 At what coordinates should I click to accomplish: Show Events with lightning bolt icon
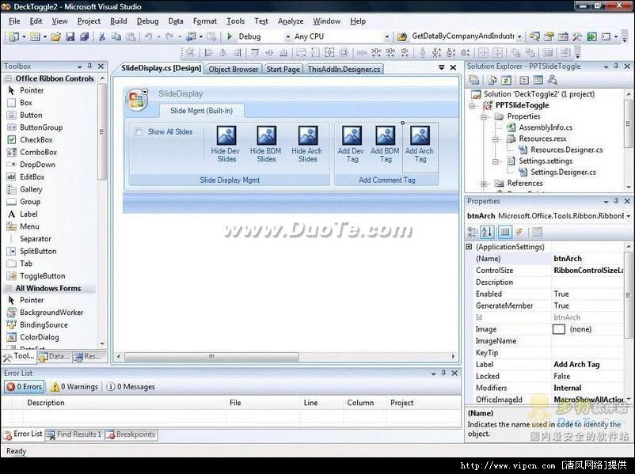[x=519, y=232]
